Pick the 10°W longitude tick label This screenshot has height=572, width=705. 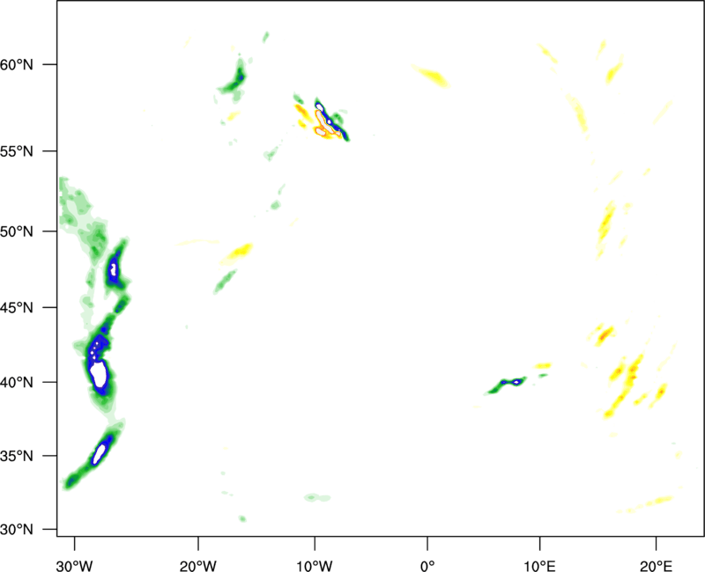[315, 566]
